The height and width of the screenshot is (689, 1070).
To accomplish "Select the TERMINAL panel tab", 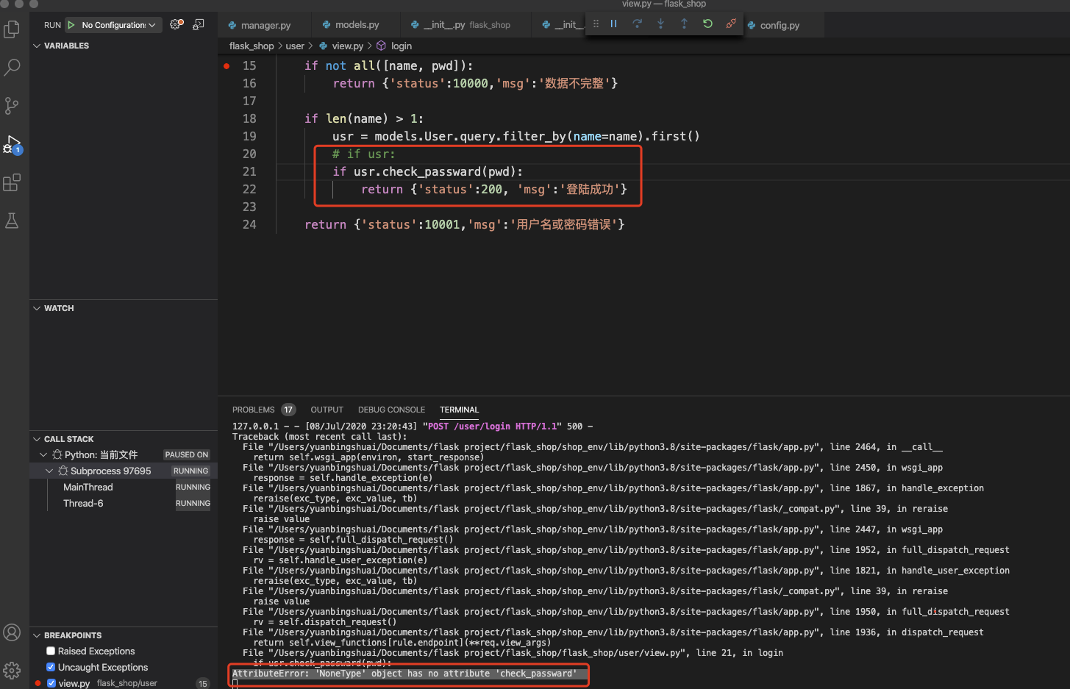I will pyautogui.click(x=460, y=410).
